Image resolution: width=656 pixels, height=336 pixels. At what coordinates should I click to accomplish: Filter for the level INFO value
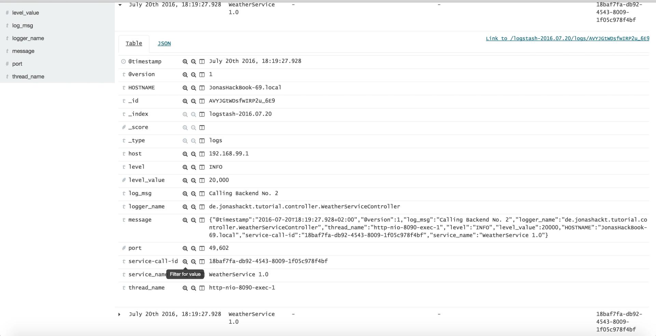(185, 167)
